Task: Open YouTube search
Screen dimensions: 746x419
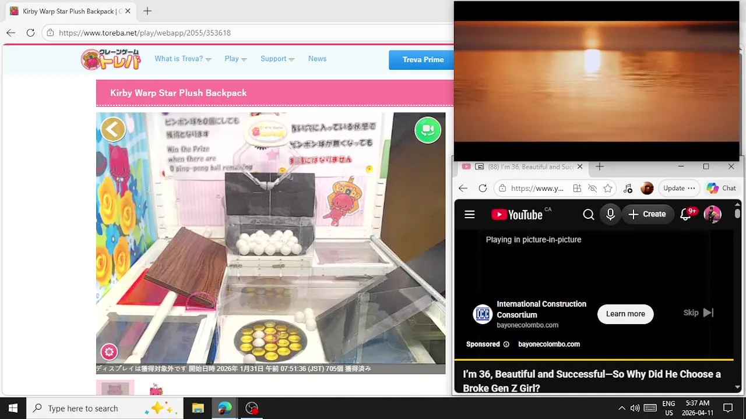Action: pos(589,215)
